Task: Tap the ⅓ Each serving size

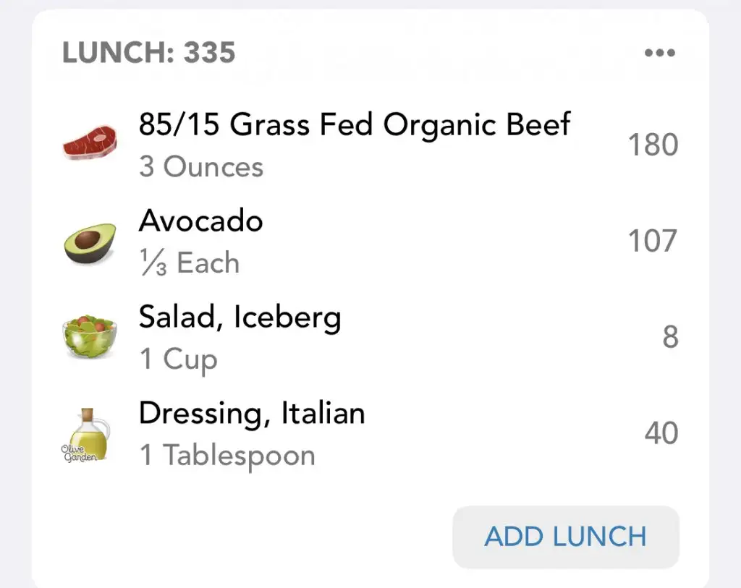Action: [189, 263]
